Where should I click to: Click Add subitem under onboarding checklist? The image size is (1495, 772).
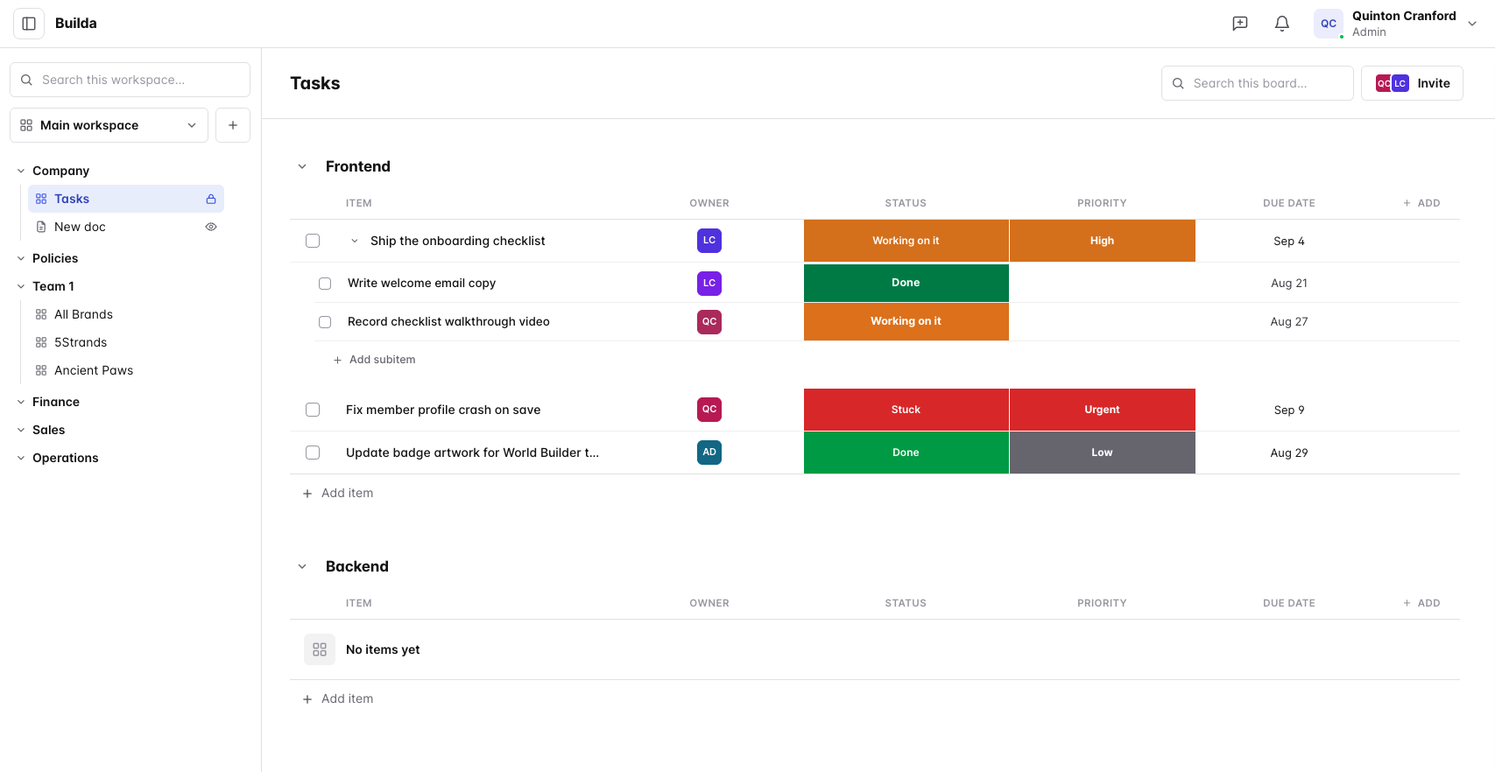click(x=374, y=360)
